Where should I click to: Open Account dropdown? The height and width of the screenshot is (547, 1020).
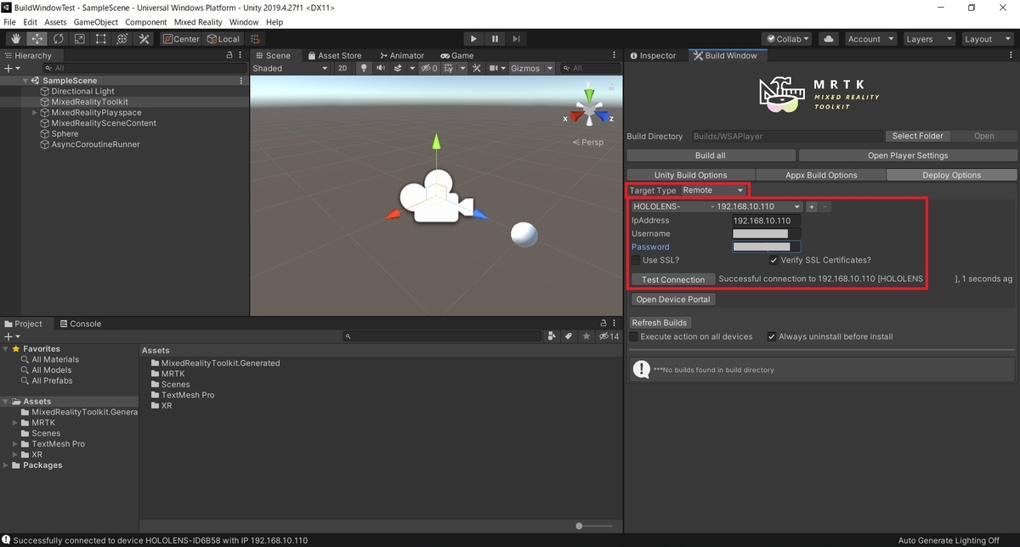click(871, 39)
